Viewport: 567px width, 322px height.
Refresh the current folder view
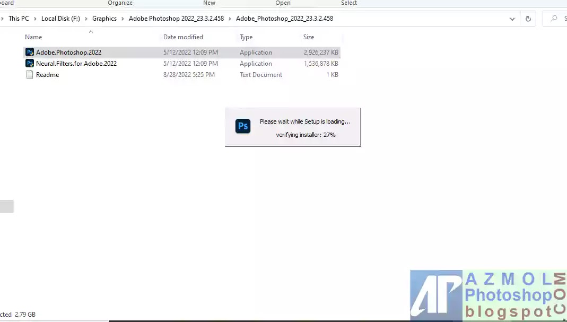(x=528, y=19)
